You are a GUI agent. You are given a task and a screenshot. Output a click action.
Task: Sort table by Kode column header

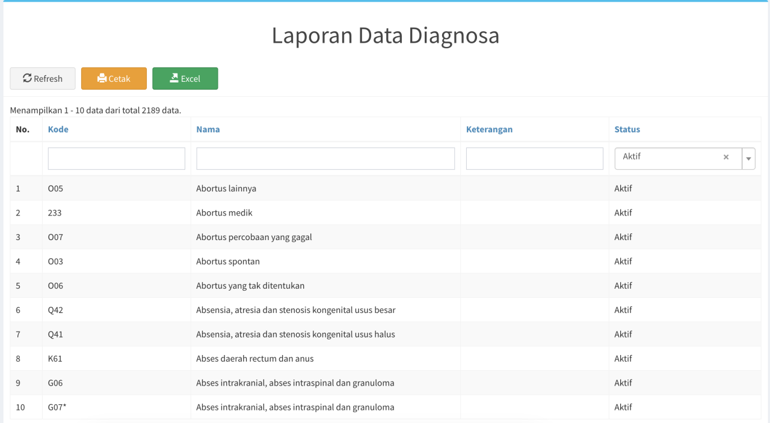coord(58,129)
